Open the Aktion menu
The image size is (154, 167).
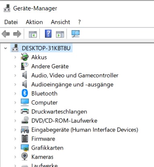tap(34, 22)
